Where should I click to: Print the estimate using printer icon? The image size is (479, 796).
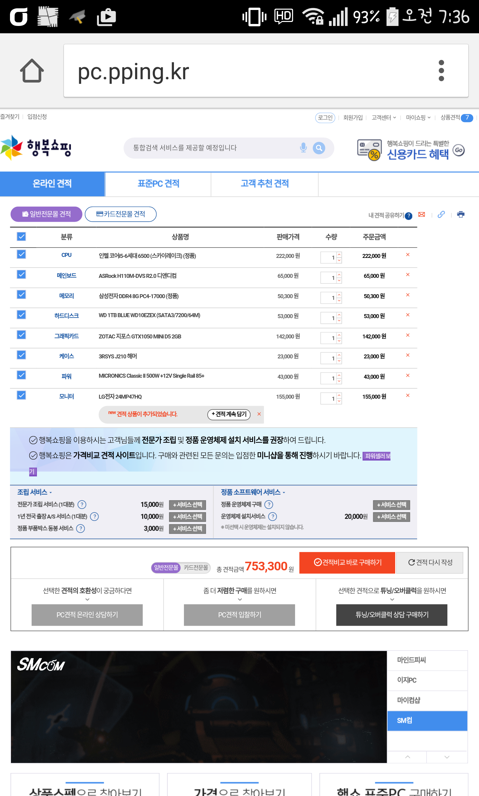click(461, 215)
